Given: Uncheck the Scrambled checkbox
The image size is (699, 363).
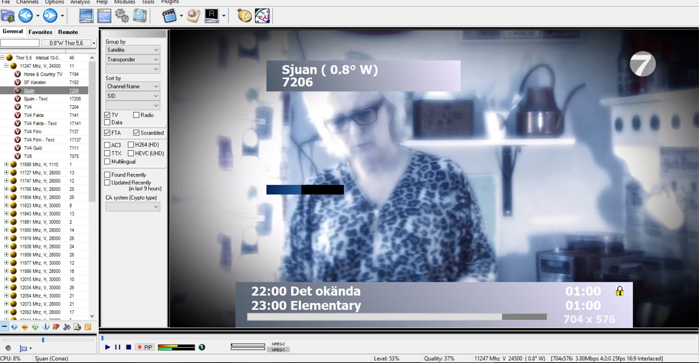Looking at the screenshot, I should coord(136,133).
